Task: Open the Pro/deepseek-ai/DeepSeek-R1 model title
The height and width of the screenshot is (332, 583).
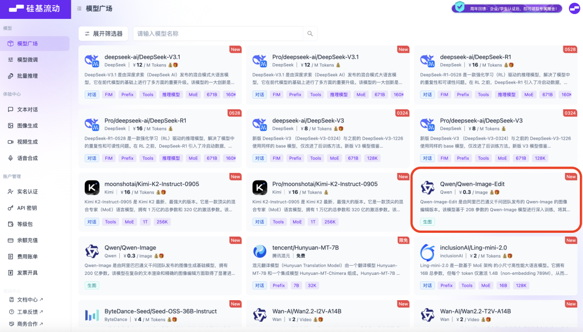Action: [145, 120]
